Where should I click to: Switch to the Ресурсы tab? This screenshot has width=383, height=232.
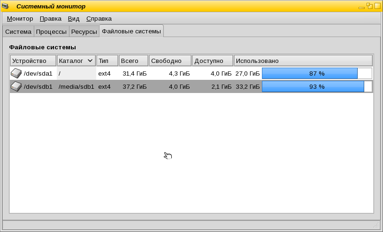click(x=84, y=32)
